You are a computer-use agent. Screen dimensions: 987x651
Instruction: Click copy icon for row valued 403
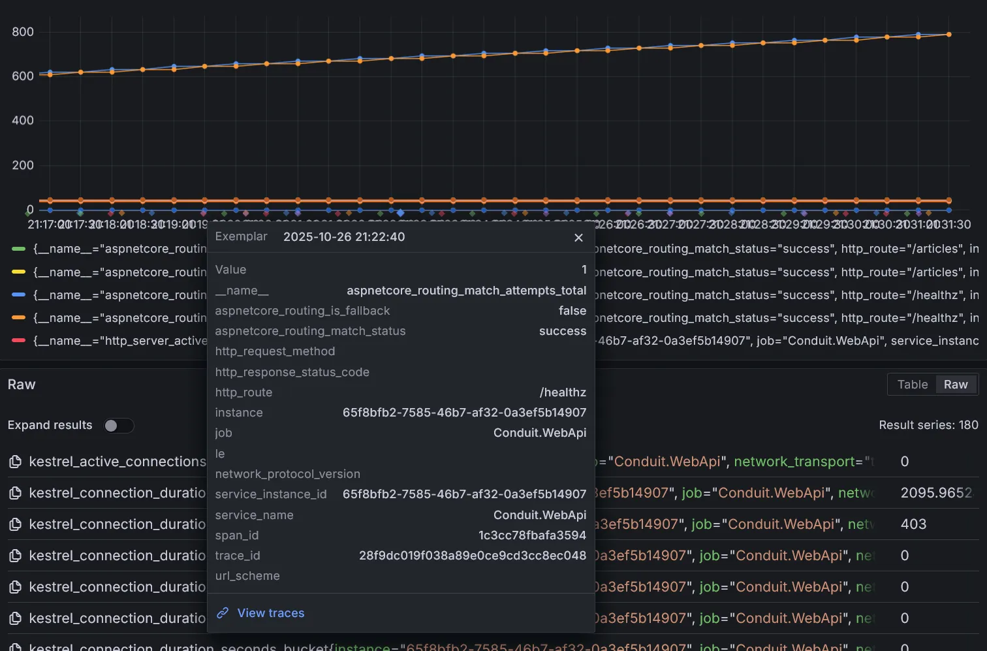tap(16, 525)
